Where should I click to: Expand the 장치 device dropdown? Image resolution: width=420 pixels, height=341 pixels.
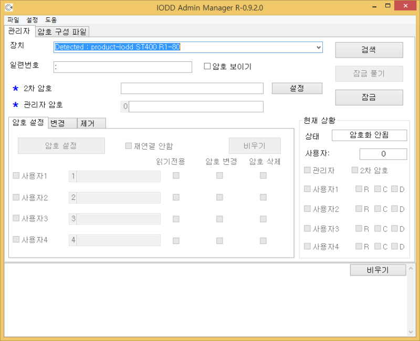pyautogui.click(x=319, y=47)
